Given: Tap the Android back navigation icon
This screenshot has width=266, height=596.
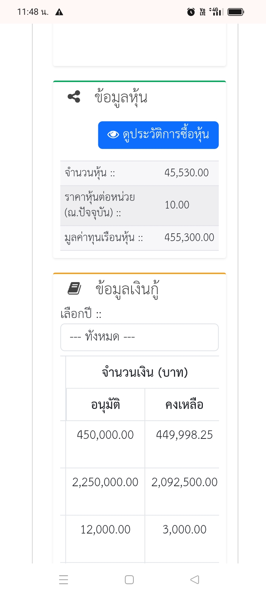Looking at the screenshot, I should 195,579.
